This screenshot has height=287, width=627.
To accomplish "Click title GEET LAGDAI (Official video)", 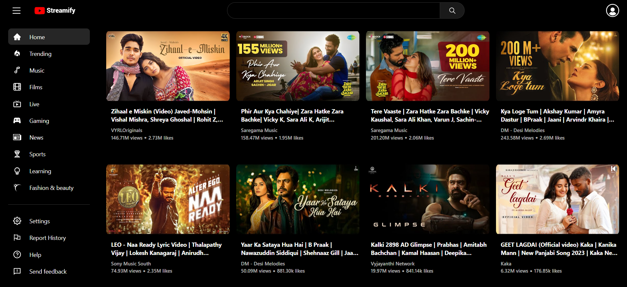I will pos(559,249).
